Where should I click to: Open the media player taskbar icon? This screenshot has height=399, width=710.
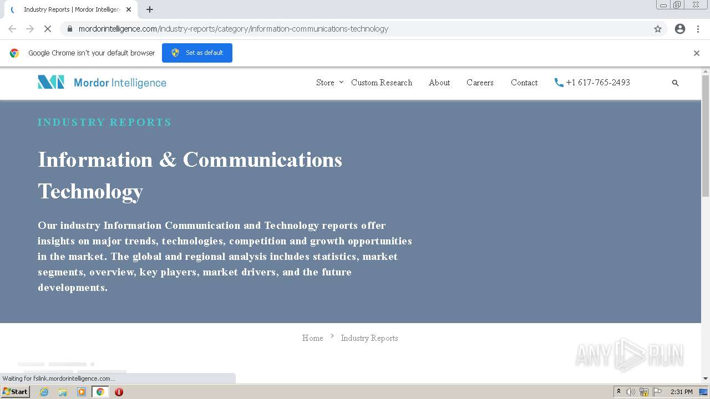click(82, 392)
